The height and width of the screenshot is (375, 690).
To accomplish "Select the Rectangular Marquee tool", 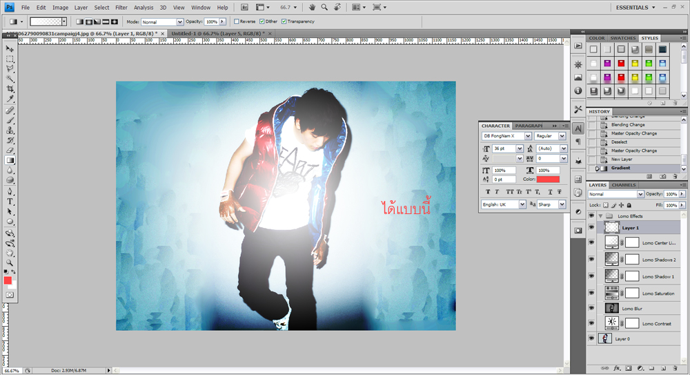I will (10, 59).
